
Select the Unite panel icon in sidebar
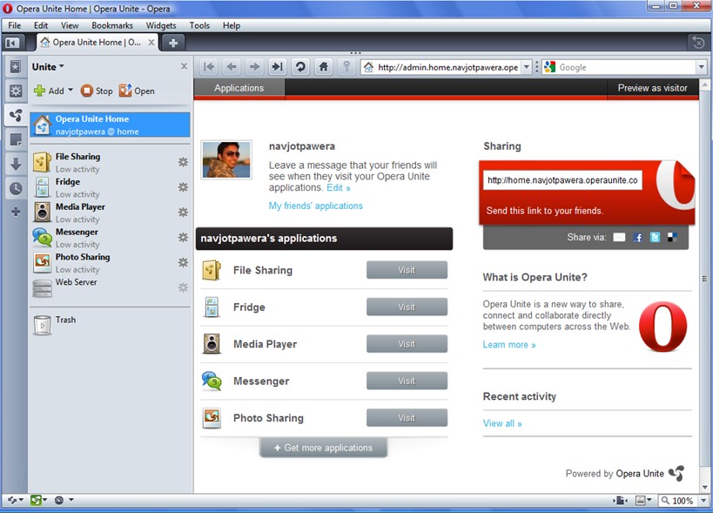[x=16, y=116]
